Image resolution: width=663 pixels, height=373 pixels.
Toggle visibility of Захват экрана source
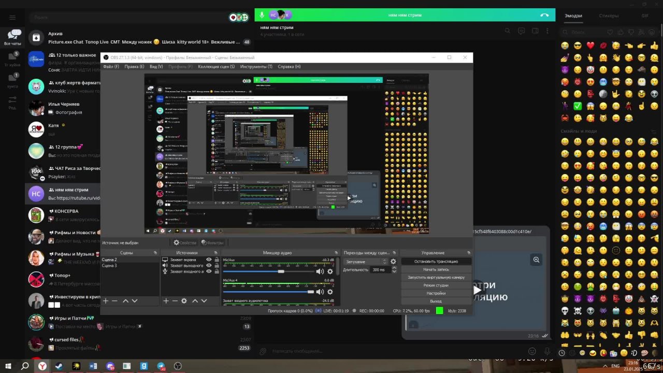click(209, 260)
